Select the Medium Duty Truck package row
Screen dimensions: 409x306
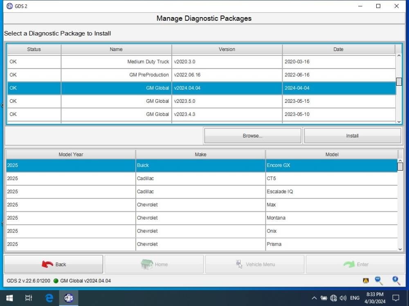click(x=201, y=62)
